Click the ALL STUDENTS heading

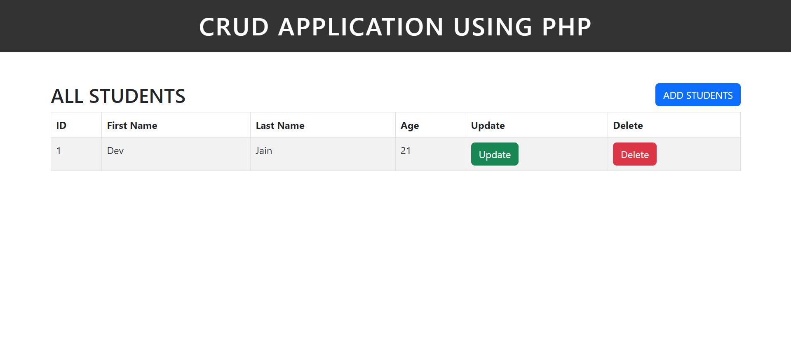click(x=118, y=96)
